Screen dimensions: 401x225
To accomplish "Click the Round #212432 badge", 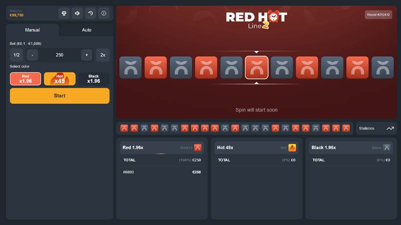I will [378, 14].
